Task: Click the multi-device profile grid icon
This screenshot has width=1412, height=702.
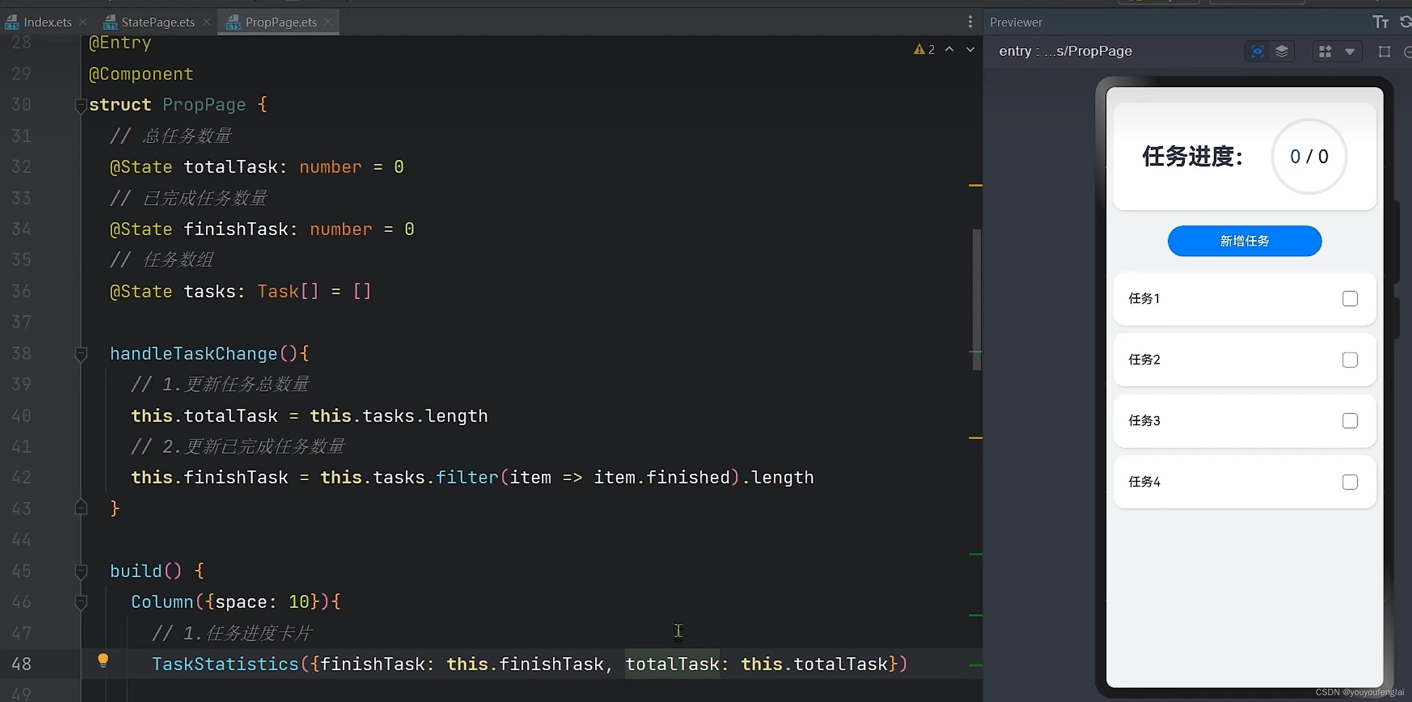Action: click(x=1326, y=51)
